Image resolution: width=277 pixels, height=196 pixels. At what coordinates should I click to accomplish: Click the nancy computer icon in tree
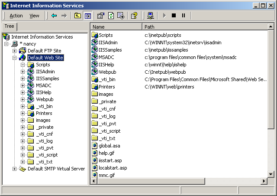pyautogui.click(x=14, y=44)
